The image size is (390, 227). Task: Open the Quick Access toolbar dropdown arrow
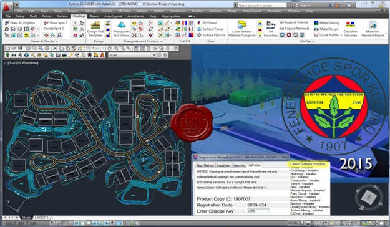click(17, 5)
